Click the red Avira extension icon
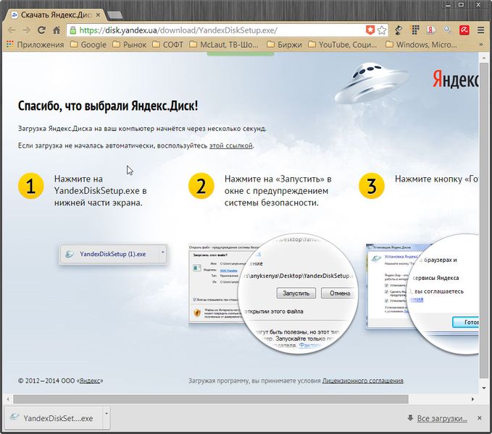492x434 pixels. click(x=464, y=30)
